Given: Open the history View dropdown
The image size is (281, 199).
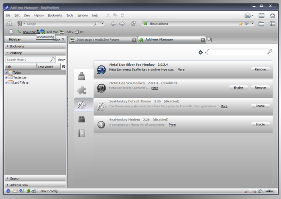Looking at the screenshot, I should click(x=61, y=60).
